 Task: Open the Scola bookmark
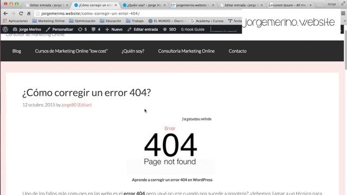(235, 21)
